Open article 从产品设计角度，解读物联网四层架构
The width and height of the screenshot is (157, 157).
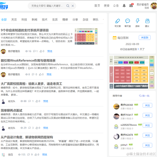point(27,137)
